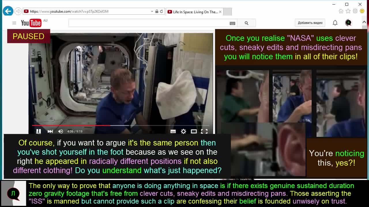Open address bar history dropdown arrow

pyautogui.click(x=152, y=11)
